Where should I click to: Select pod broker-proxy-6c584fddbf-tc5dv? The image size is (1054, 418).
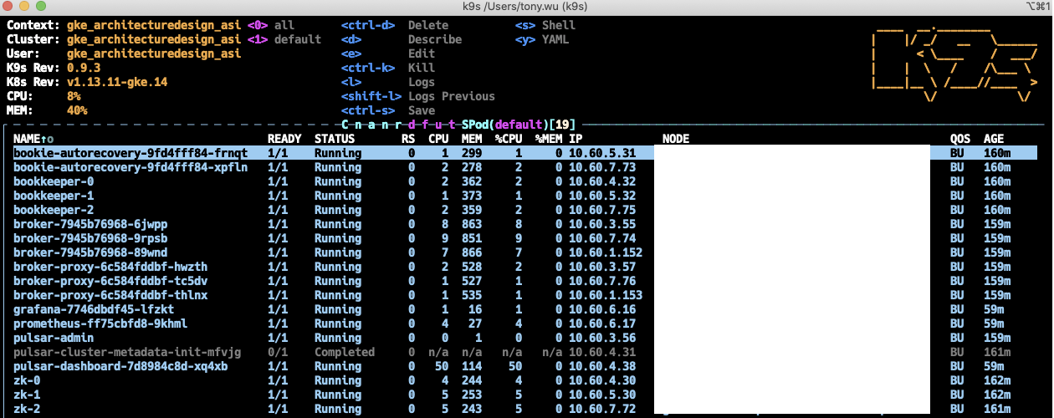525,281
